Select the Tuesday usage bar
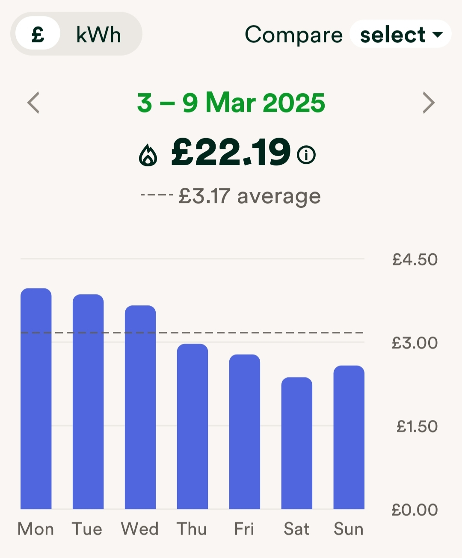The image size is (462, 558). point(88,402)
